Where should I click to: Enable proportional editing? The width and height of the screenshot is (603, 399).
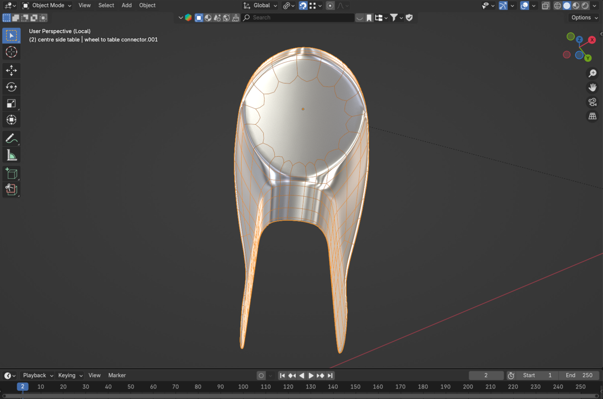tap(330, 5)
